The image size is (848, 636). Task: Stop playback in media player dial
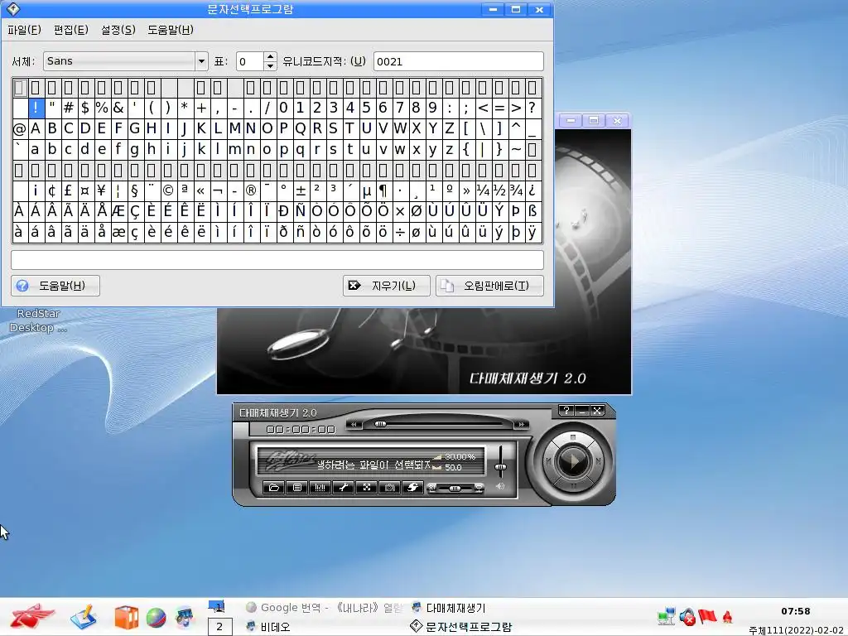coord(573,436)
